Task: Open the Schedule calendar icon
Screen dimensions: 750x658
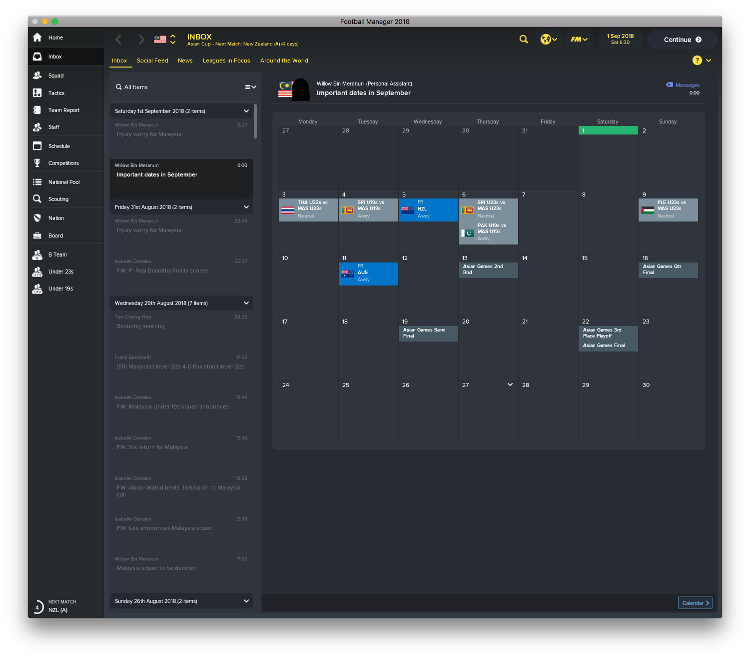Action: pos(37,146)
